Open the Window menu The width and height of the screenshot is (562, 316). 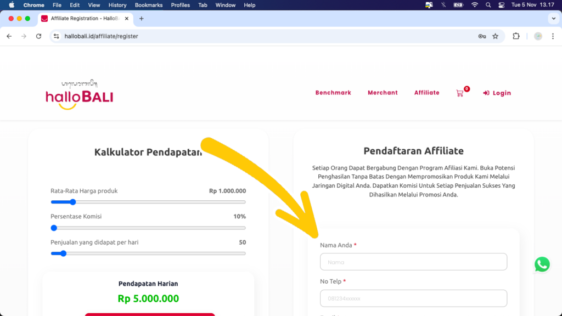point(225,5)
